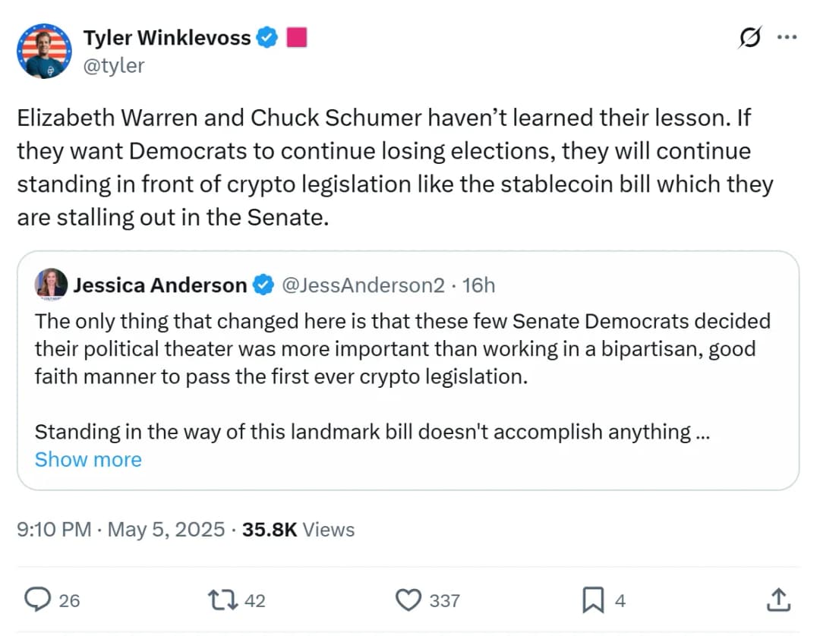
Task: Open Jessica Anderson's small avatar
Action: [x=51, y=285]
